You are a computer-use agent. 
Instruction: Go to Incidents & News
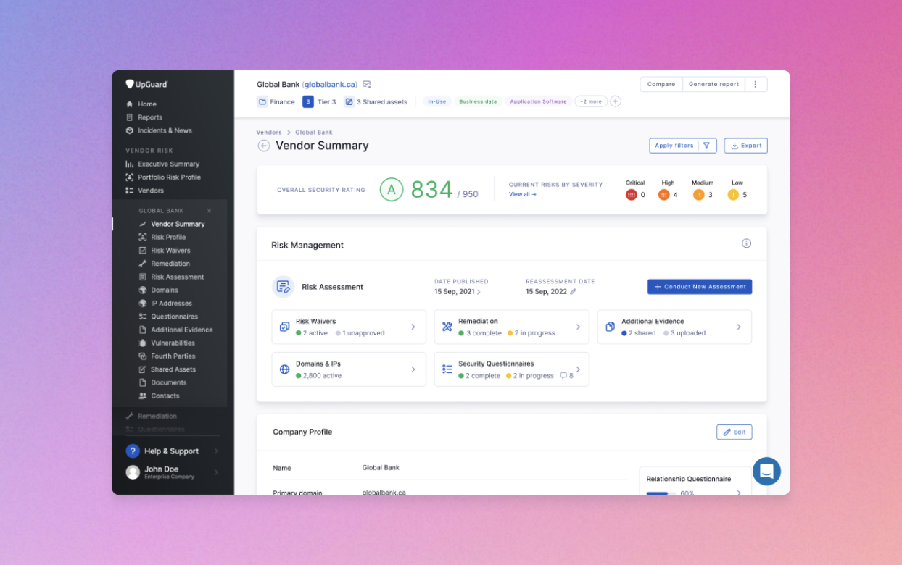pos(159,130)
